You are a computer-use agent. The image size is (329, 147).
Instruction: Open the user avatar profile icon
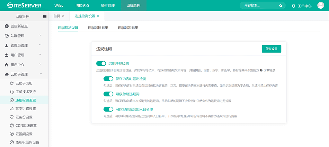pyautogui.click(x=320, y=5)
